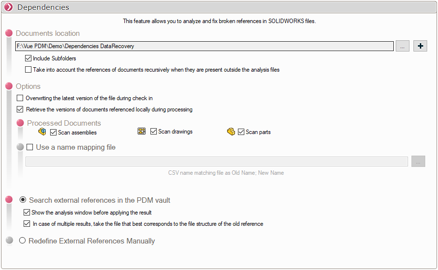Screen dimensions: 438x270
Task: Collapse the Processed Documents section bullet
Action: 20,123
